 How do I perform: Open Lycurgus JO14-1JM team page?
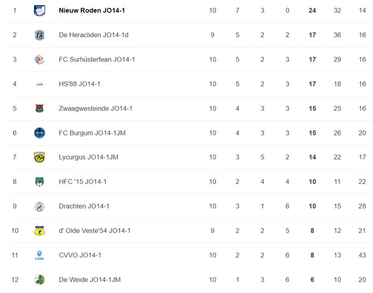(x=89, y=157)
